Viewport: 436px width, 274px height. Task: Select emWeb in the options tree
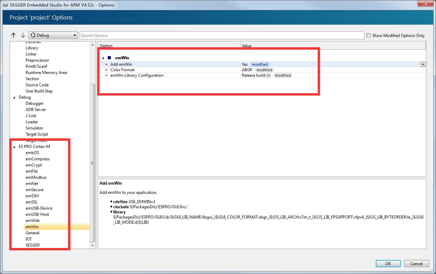click(x=32, y=221)
